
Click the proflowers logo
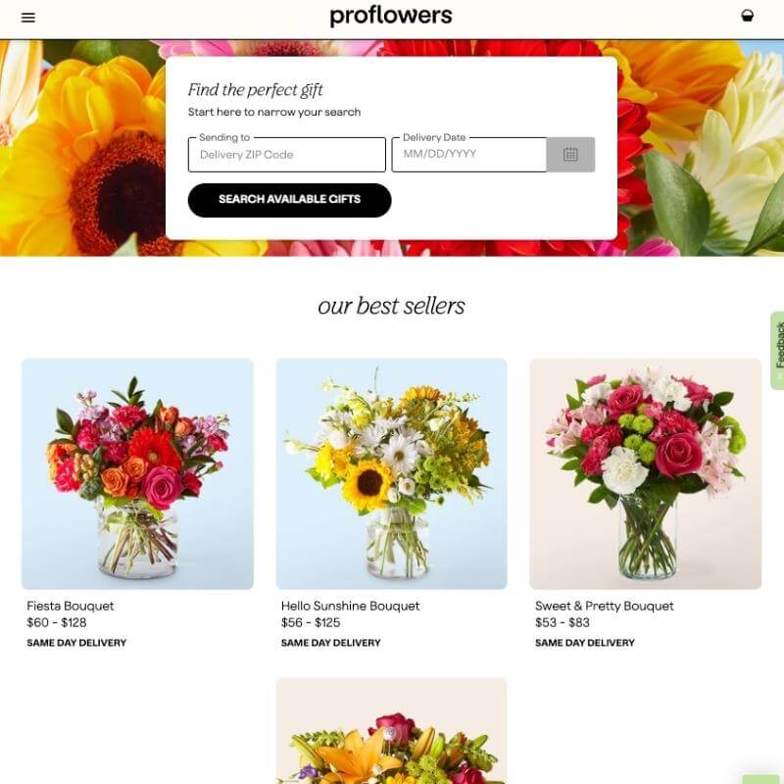[x=391, y=16]
